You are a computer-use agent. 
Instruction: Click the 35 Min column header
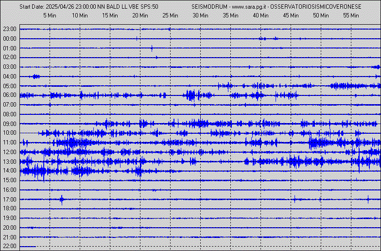pos(230,16)
